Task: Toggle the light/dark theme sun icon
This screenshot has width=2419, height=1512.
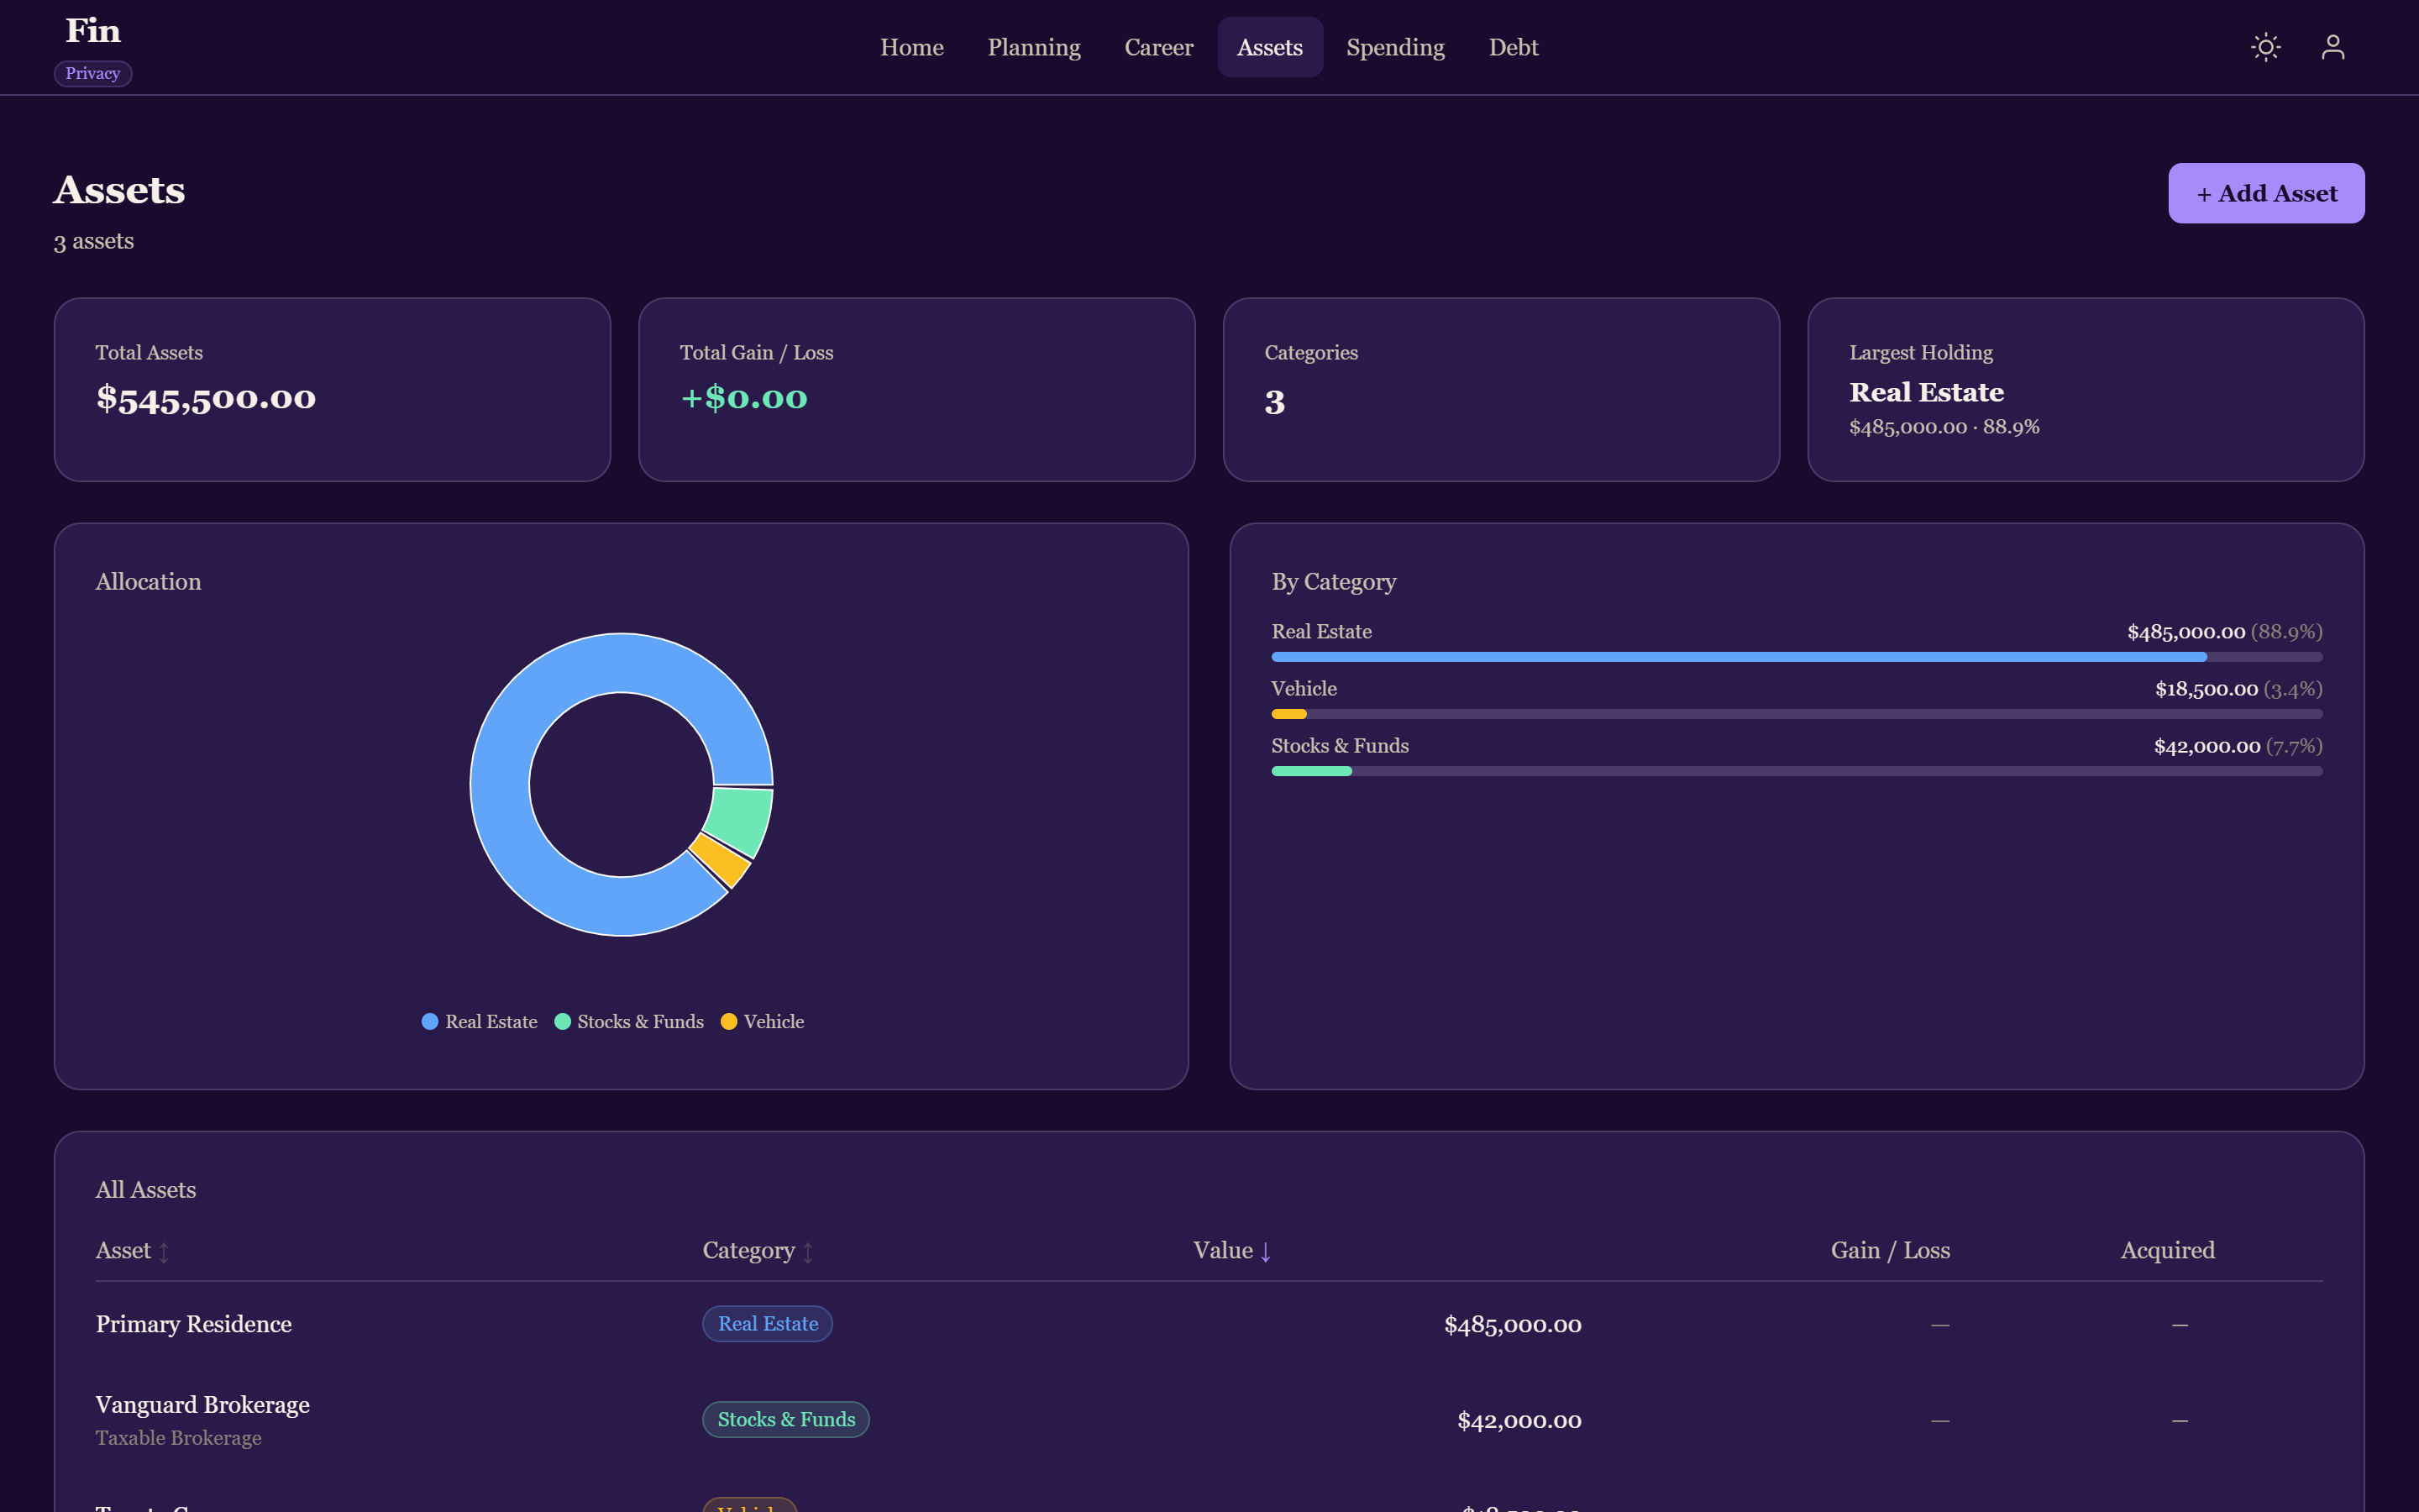Action: point(2265,47)
